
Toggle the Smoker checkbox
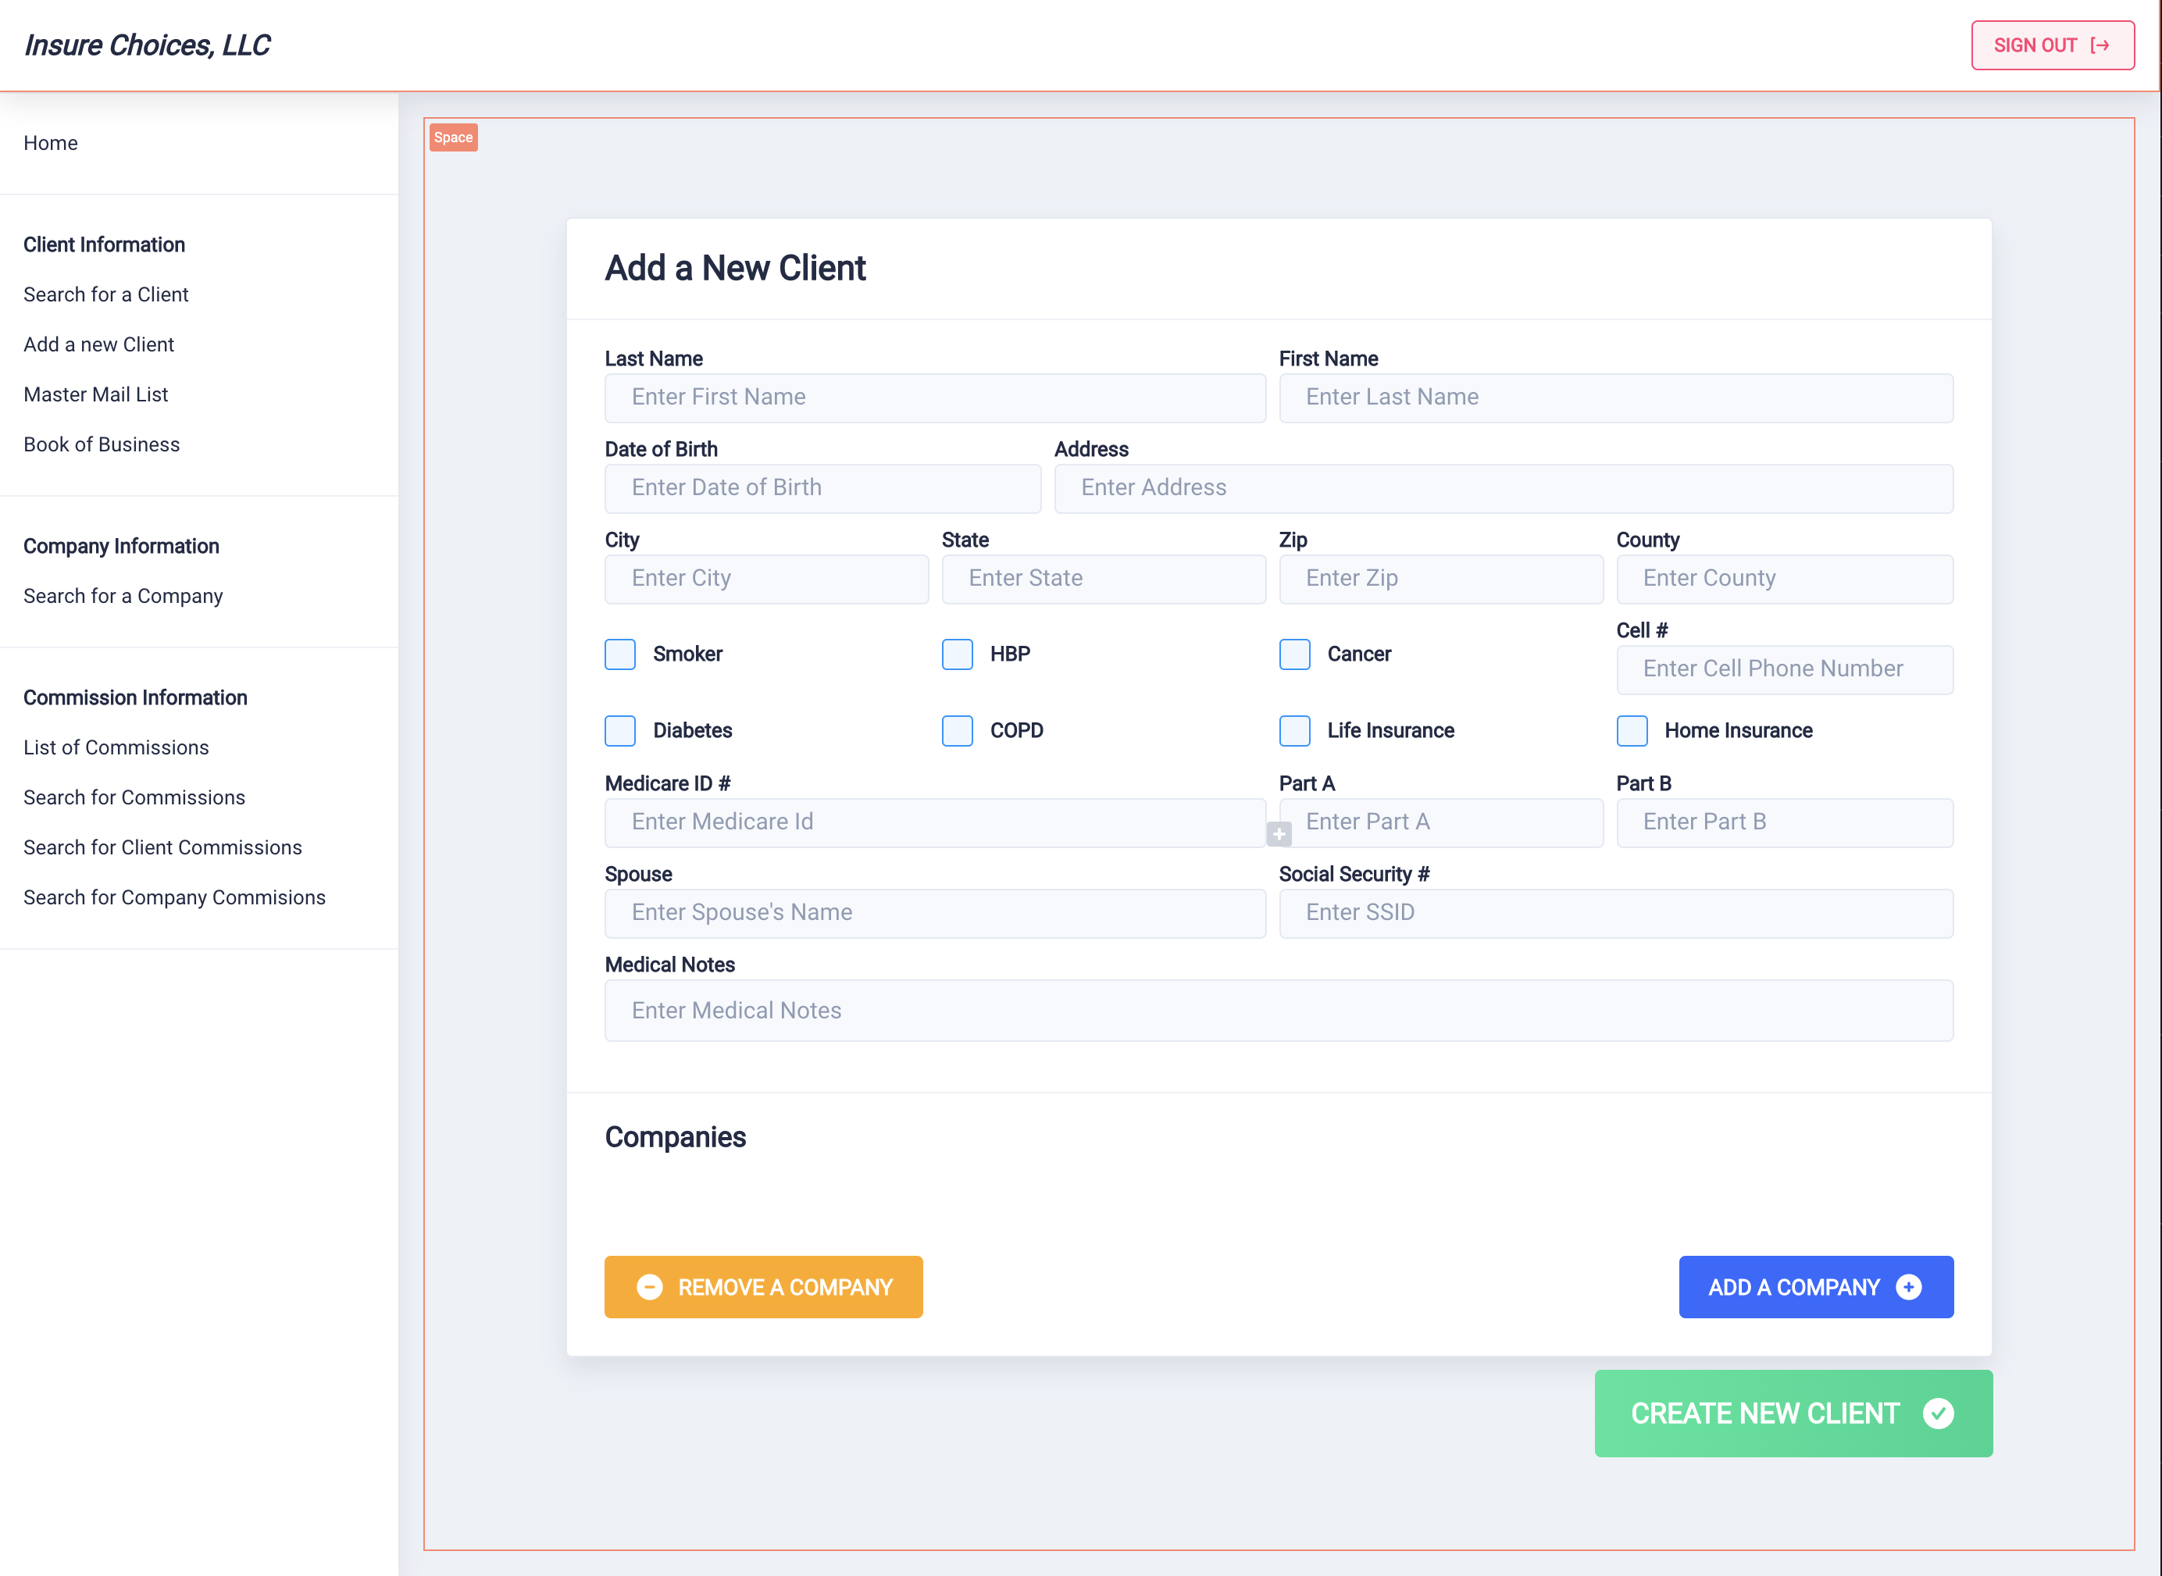click(x=620, y=654)
